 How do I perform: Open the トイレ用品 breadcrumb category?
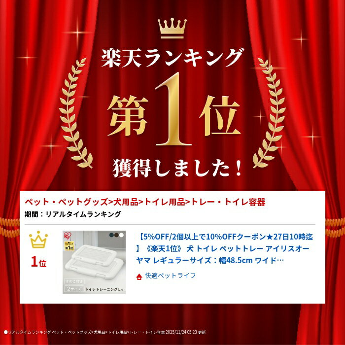164,202
